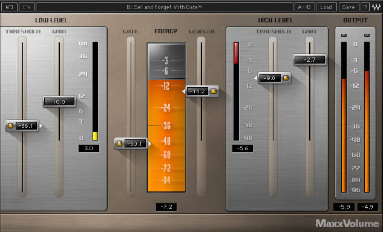This screenshot has width=383, height=232.
Task: Open the Waves logo icon
Action: point(376,7)
